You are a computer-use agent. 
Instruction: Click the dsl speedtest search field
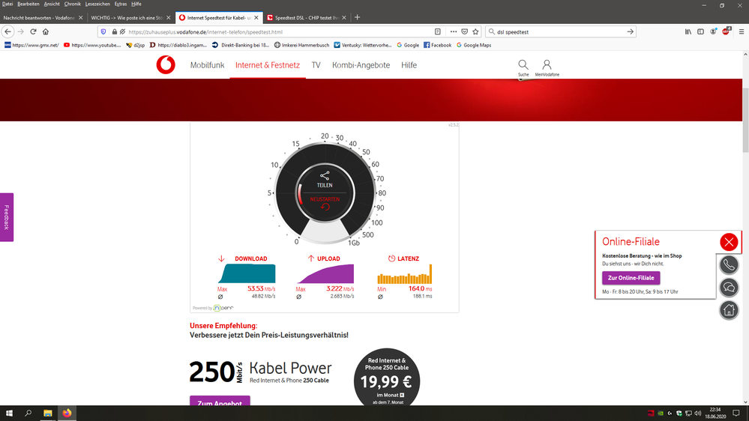click(560, 32)
